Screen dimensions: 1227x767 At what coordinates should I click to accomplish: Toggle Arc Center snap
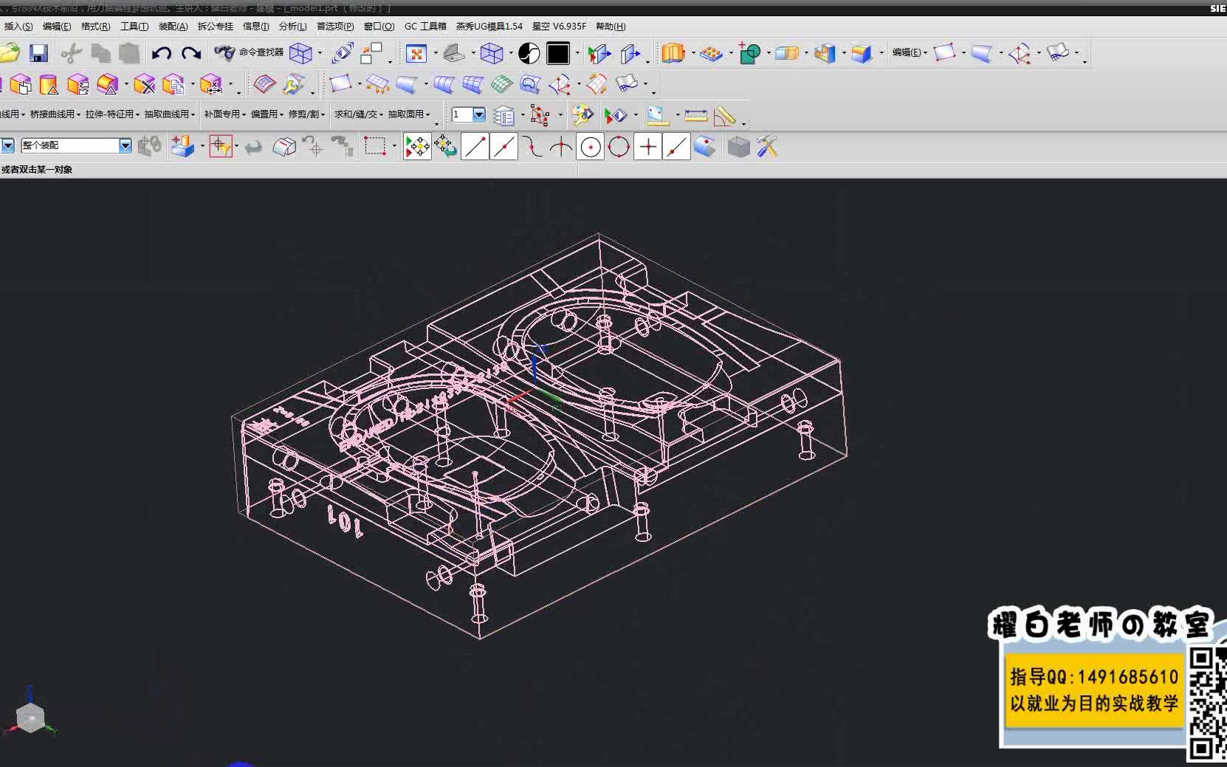click(x=590, y=147)
